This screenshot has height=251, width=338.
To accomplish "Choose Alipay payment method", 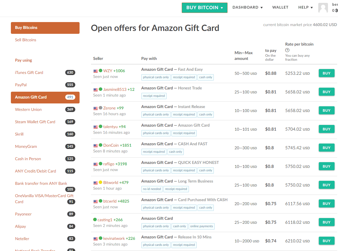I will (21, 226).
